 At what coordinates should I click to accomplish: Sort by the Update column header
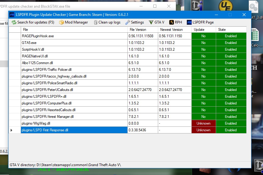pos(204,30)
